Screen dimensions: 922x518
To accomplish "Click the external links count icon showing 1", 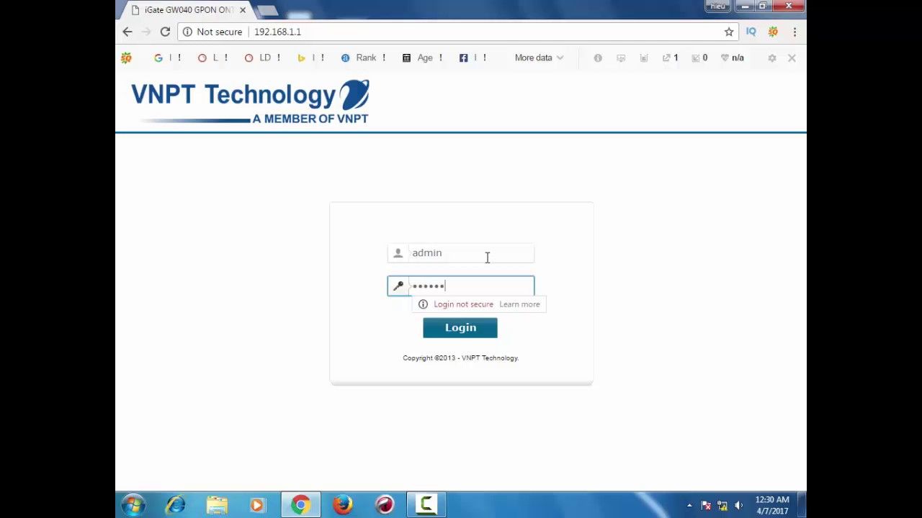I will coord(670,58).
